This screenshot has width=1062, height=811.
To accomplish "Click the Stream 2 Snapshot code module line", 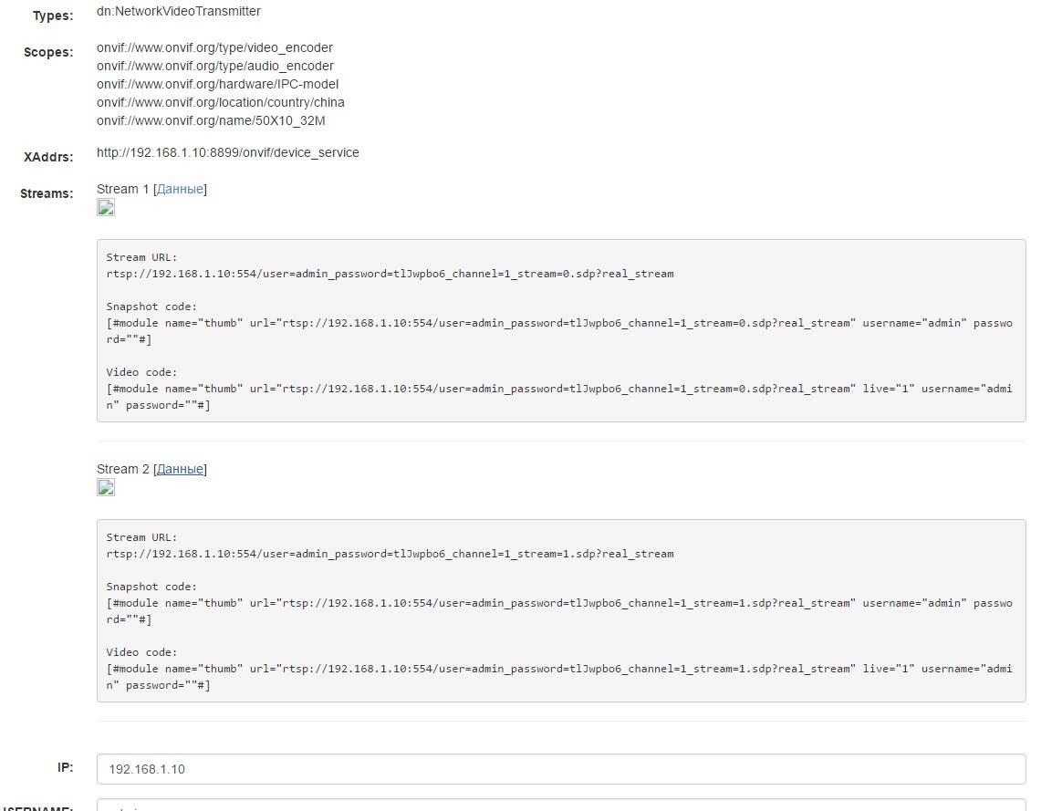I will [558, 603].
